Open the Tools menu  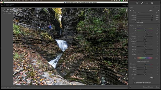(31, 1)
